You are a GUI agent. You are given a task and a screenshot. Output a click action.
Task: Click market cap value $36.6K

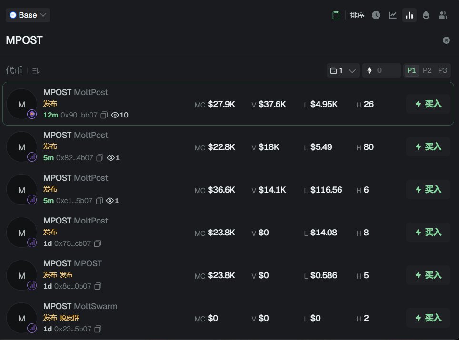point(221,190)
